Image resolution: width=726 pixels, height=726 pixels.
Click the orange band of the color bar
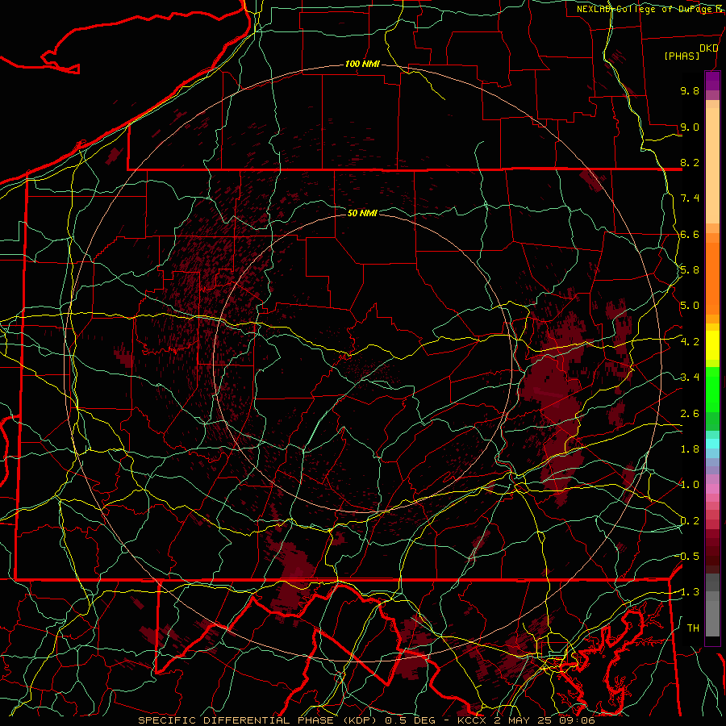click(x=712, y=278)
